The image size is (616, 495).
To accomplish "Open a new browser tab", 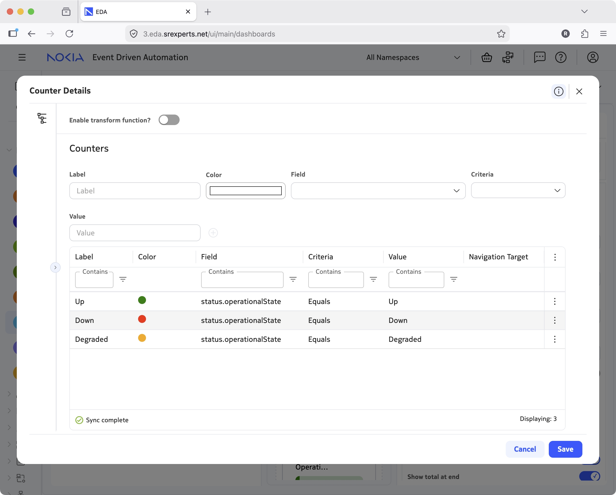I will (x=208, y=12).
